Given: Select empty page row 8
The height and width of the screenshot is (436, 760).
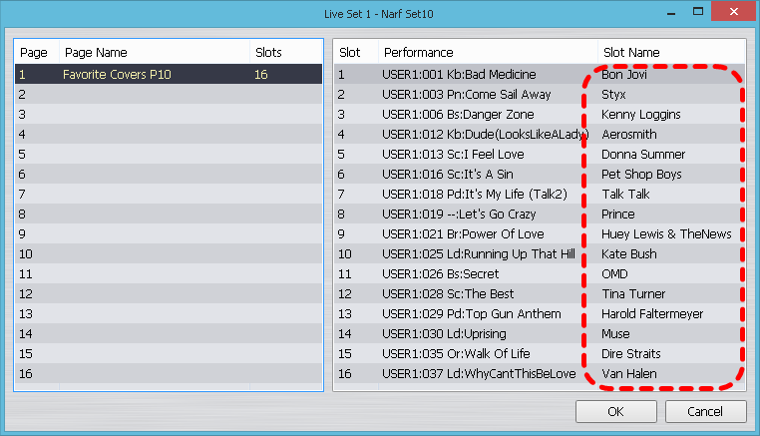Looking at the screenshot, I should [169, 214].
